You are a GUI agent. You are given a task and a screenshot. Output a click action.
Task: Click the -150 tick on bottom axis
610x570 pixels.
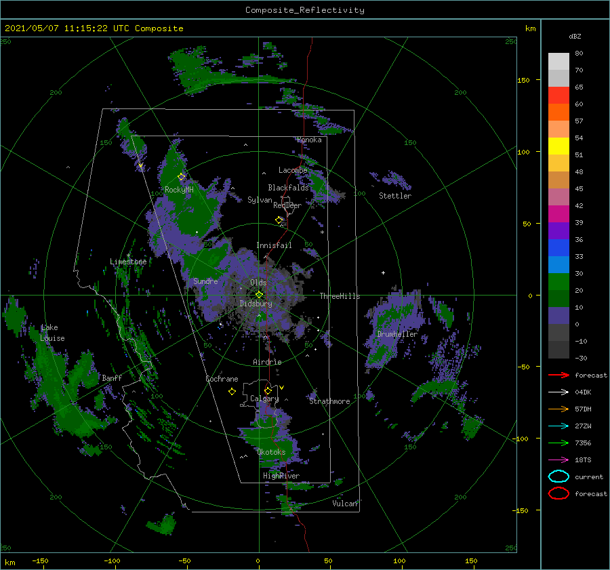pos(40,561)
